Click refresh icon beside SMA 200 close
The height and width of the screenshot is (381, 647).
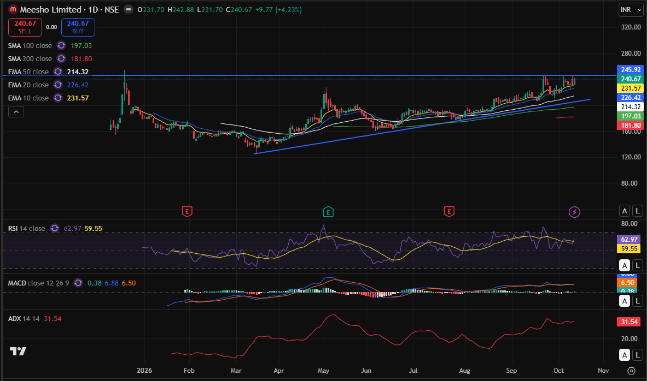tap(61, 59)
